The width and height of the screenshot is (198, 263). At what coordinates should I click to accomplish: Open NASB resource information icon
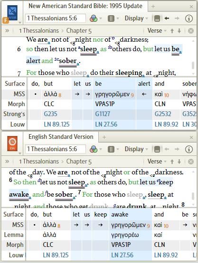pos(189,18)
